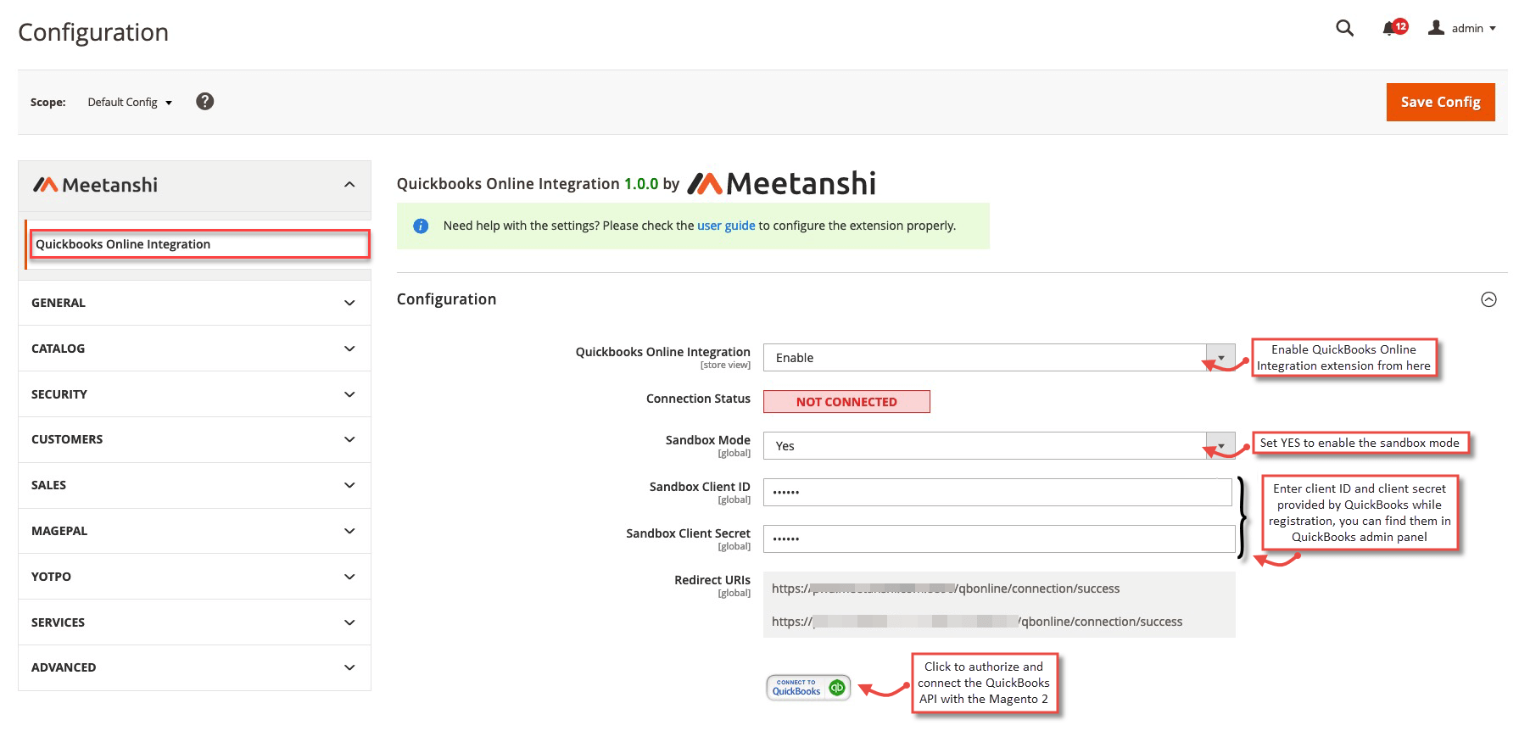Click the Sandbox Client ID field
The image size is (1519, 731).
(x=997, y=492)
